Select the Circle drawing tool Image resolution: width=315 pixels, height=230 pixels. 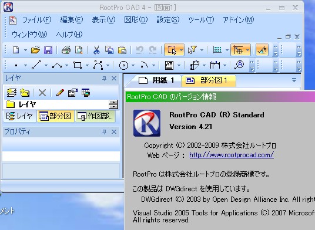(123, 65)
